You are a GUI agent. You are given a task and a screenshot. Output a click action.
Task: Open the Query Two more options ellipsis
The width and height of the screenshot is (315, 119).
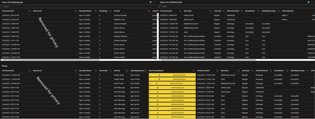click(x=312, y=2)
